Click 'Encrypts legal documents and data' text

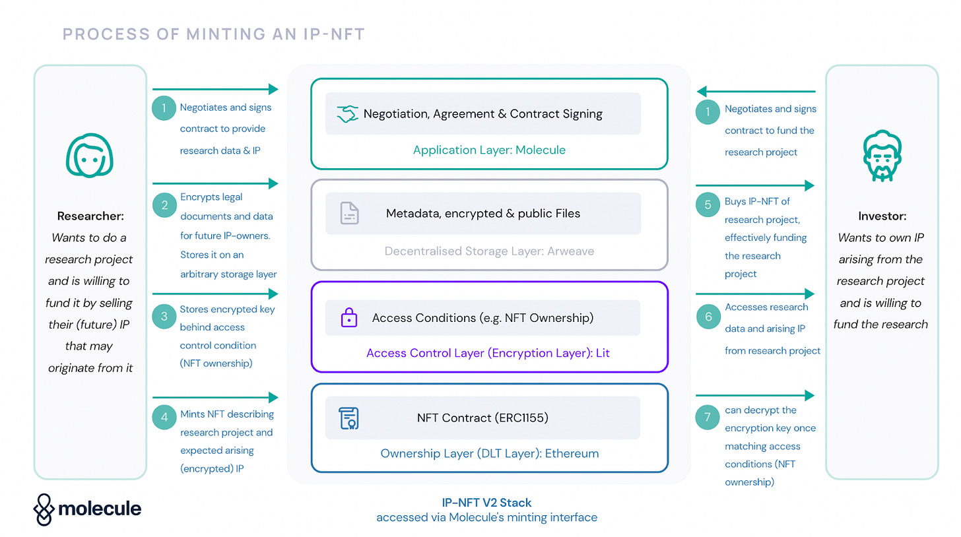(226, 206)
